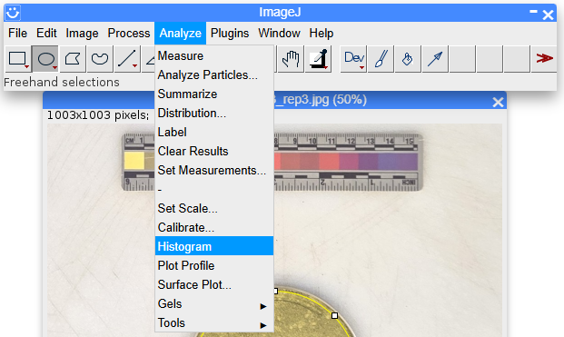Select the Hand scrolling tool
Screen dimensions: 564x337
click(291, 59)
